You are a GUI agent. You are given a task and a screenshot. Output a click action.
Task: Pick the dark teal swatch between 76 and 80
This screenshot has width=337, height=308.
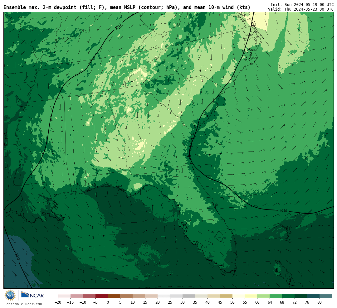pos(314,296)
